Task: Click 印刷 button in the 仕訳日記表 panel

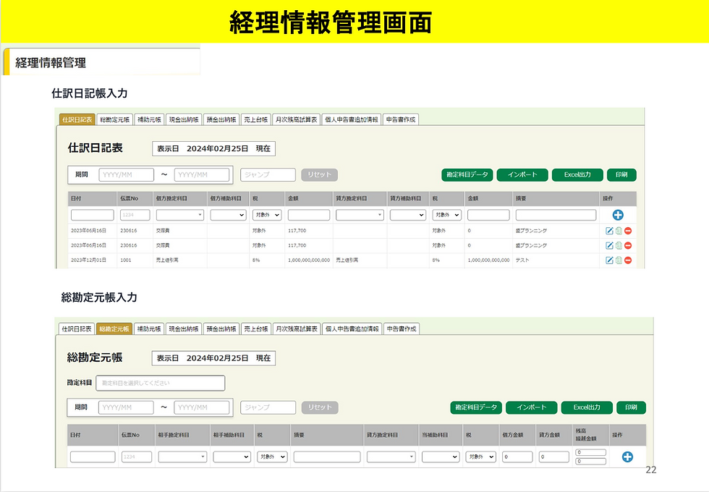Action: (x=621, y=174)
